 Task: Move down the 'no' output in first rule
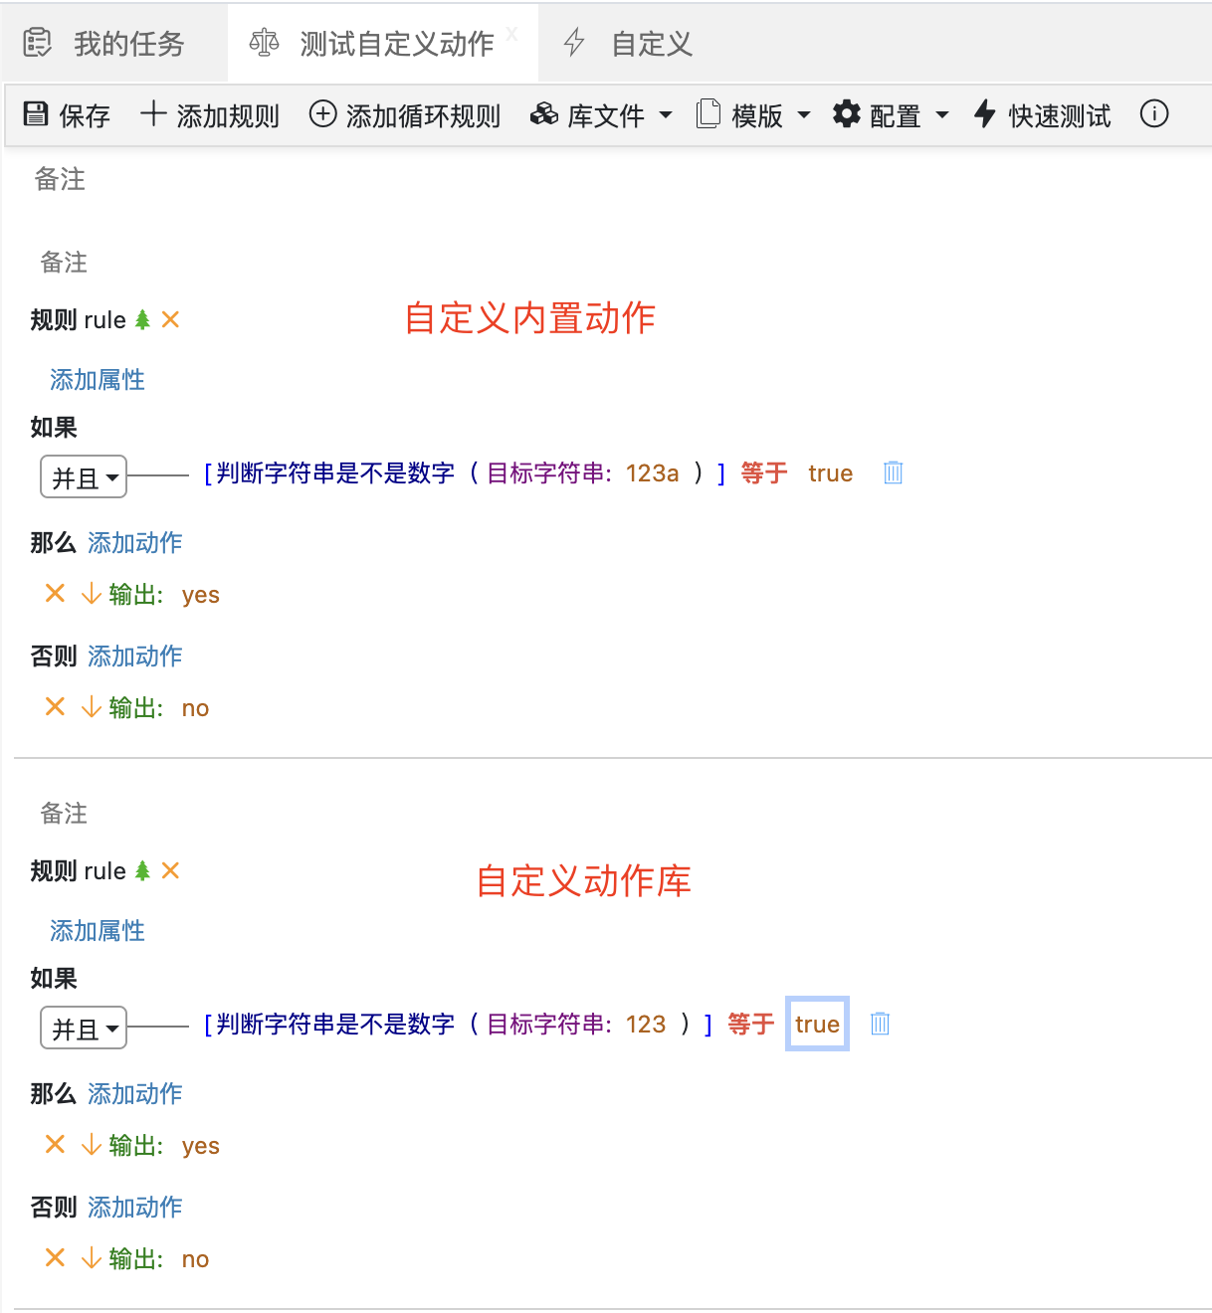tap(91, 708)
